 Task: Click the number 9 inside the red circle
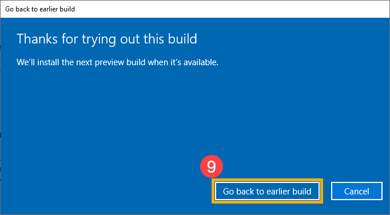click(x=212, y=167)
